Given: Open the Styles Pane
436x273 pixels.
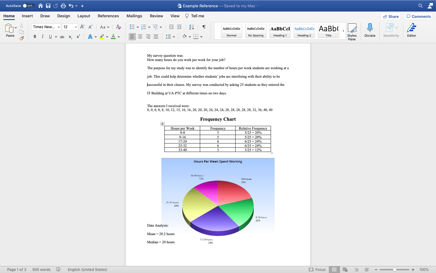Looking at the screenshot, I should pyautogui.click(x=352, y=32).
